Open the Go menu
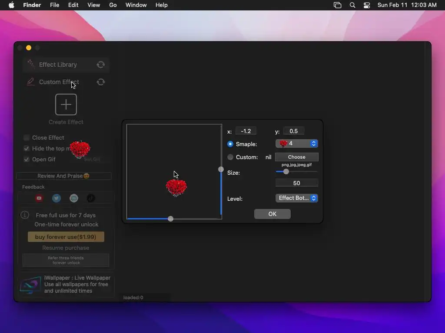The width and height of the screenshot is (445, 333). [x=113, y=5]
